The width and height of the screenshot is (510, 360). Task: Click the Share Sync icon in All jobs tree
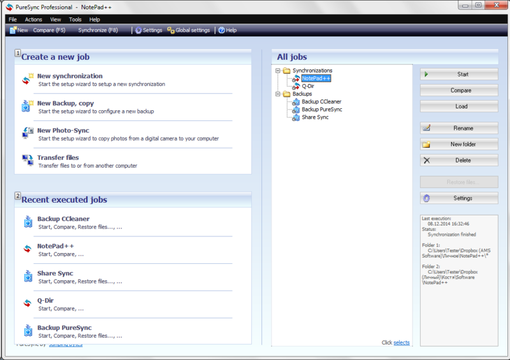coord(296,117)
